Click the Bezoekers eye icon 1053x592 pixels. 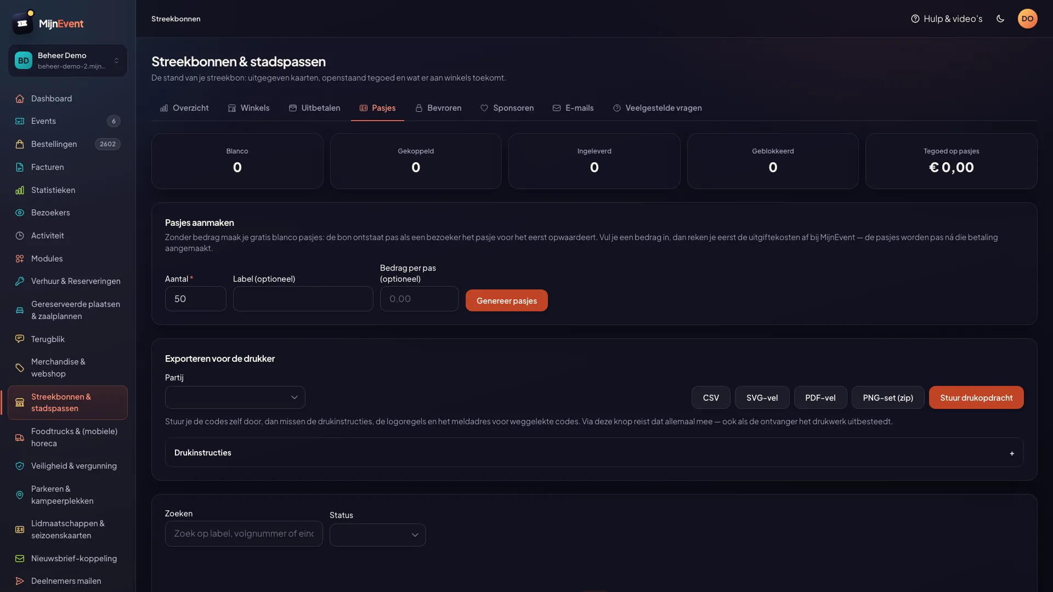pyautogui.click(x=20, y=213)
